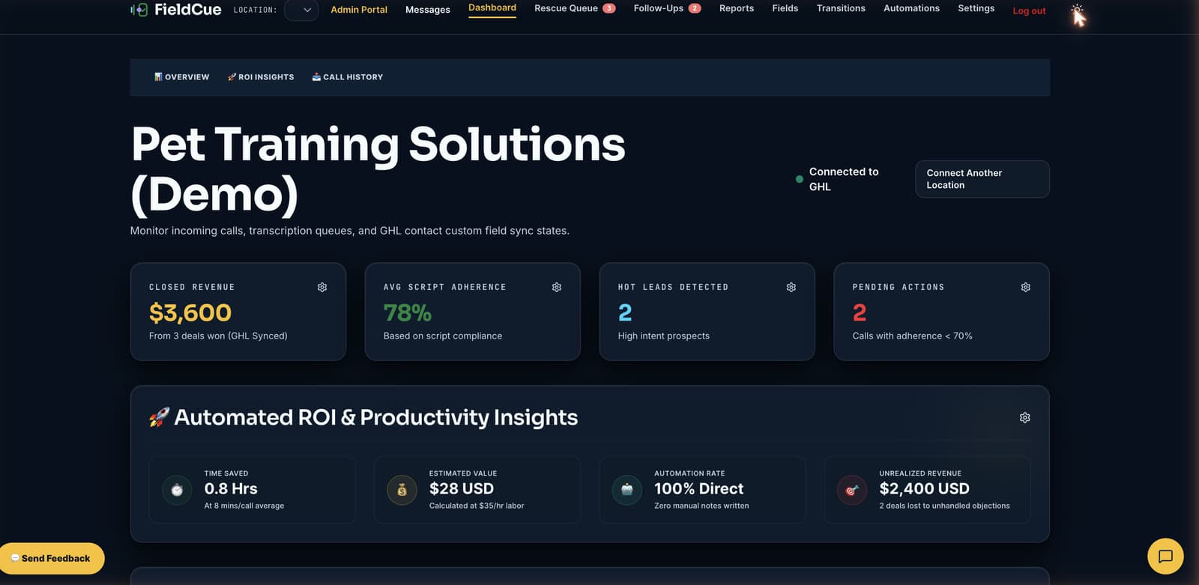This screenshot has height=585, width=1199.
Task: Toggle the light/dark theme sun icon
Action: pos(1077,10)
